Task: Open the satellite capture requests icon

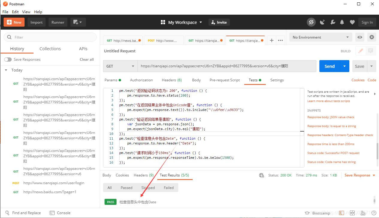Action: pyautogui.click(x=322, y=22)
